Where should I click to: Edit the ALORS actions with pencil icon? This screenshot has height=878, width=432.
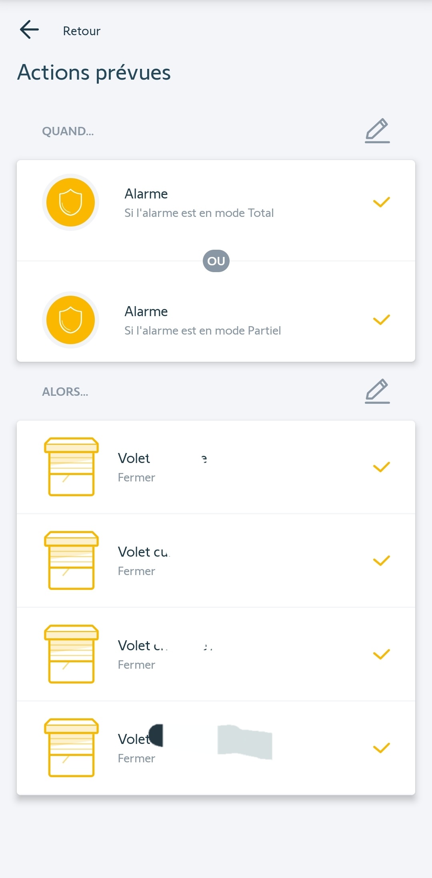pos(377,391)
